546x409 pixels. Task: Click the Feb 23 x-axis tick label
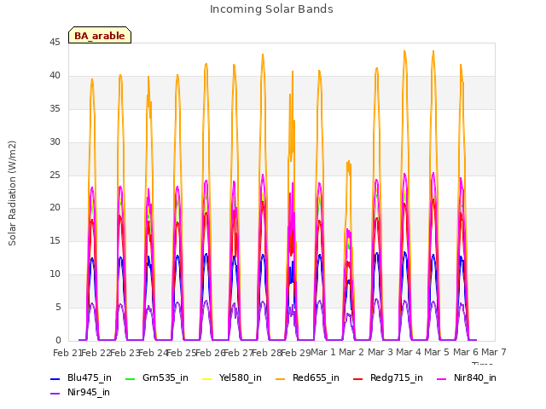pyautogui.click(x=125, y=353)
